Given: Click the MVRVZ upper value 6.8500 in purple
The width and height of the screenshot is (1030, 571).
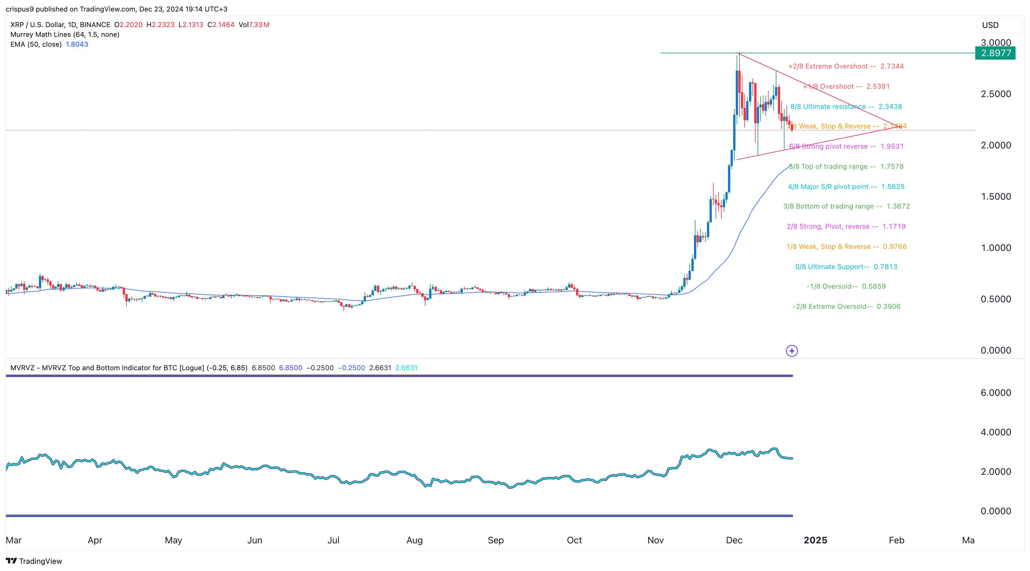Looking at the screenshot, I should [x=291, y=368].
